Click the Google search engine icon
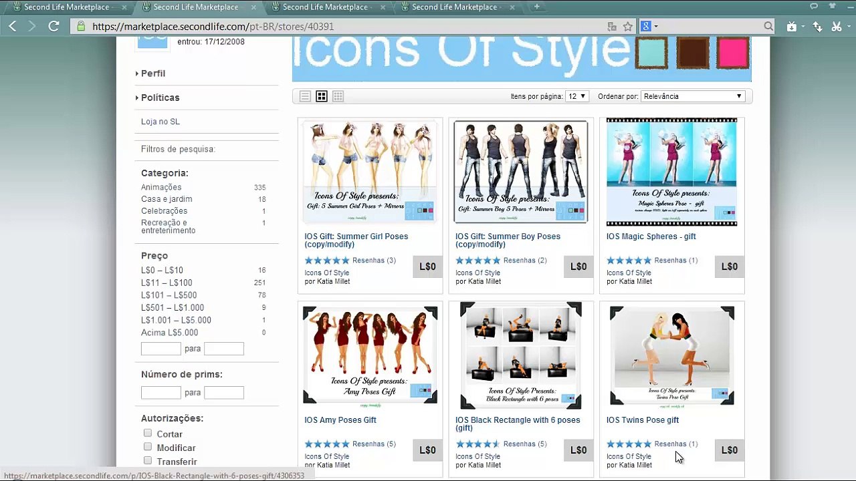 [645, 26]
